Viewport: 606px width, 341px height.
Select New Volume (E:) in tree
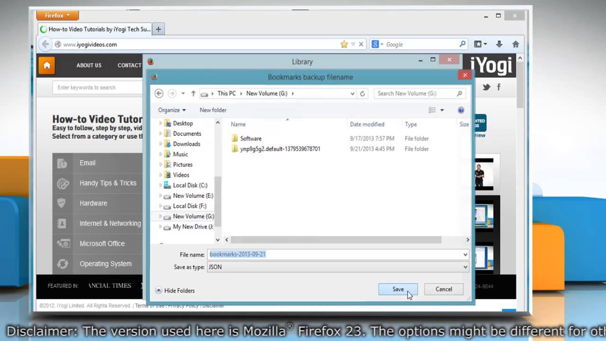(x=193, y=196)
